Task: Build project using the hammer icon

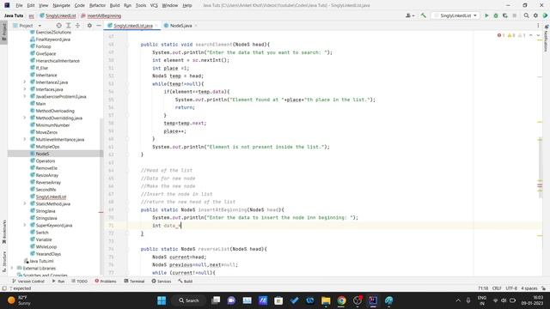Action: pos(424,15)
